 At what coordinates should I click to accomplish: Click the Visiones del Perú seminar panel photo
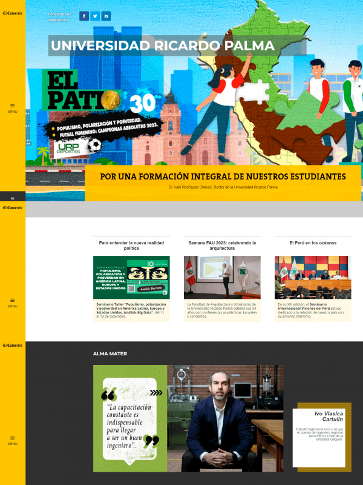(313, 277)
